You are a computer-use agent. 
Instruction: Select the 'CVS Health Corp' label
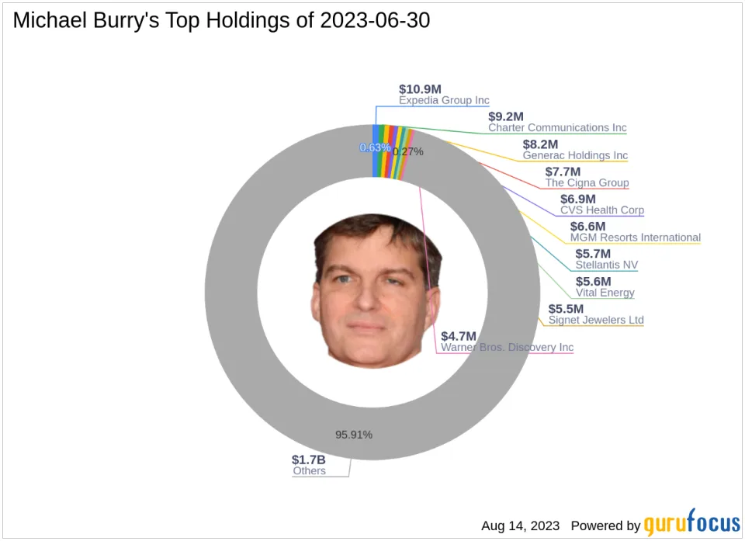(602, 210)
